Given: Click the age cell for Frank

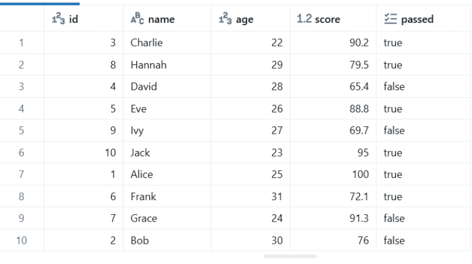Looking at the screenshot, I should coord(276,196).
